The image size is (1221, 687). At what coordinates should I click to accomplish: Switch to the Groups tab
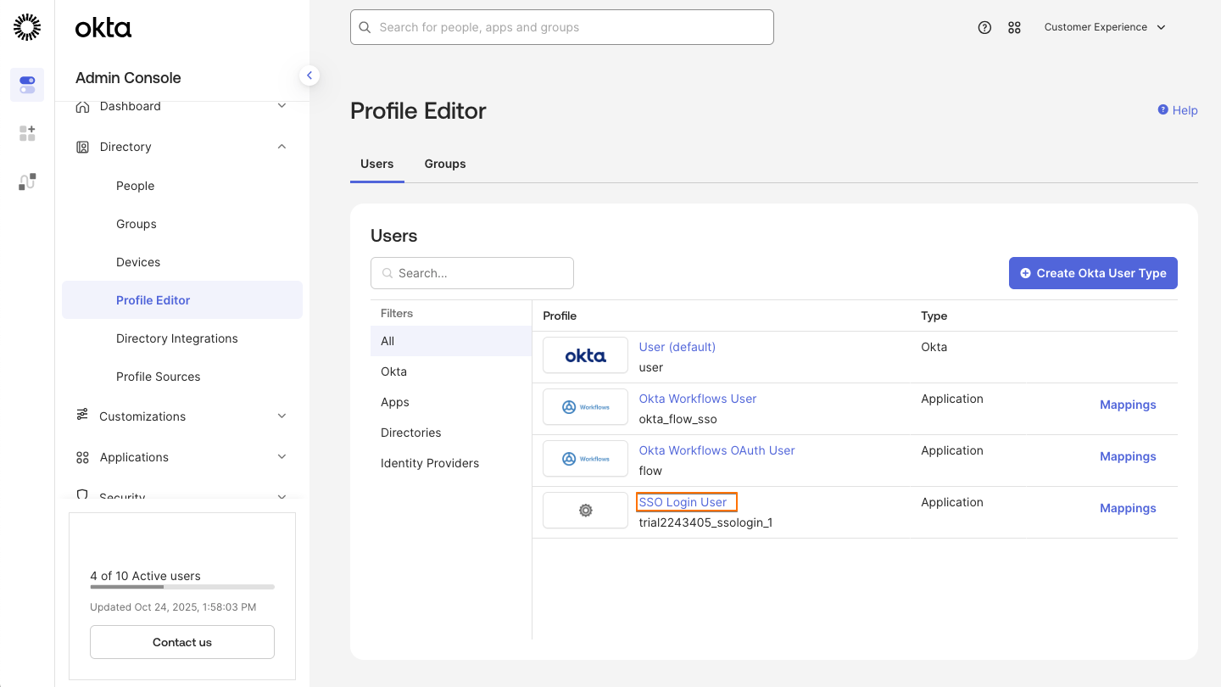click(444, 164)
